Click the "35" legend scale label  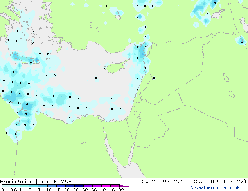click(94, 189)
